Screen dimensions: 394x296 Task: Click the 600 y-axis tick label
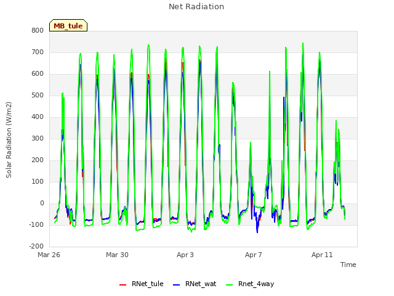38,74
